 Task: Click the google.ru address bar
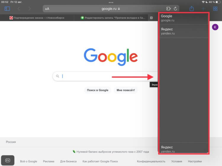point(111,9)
